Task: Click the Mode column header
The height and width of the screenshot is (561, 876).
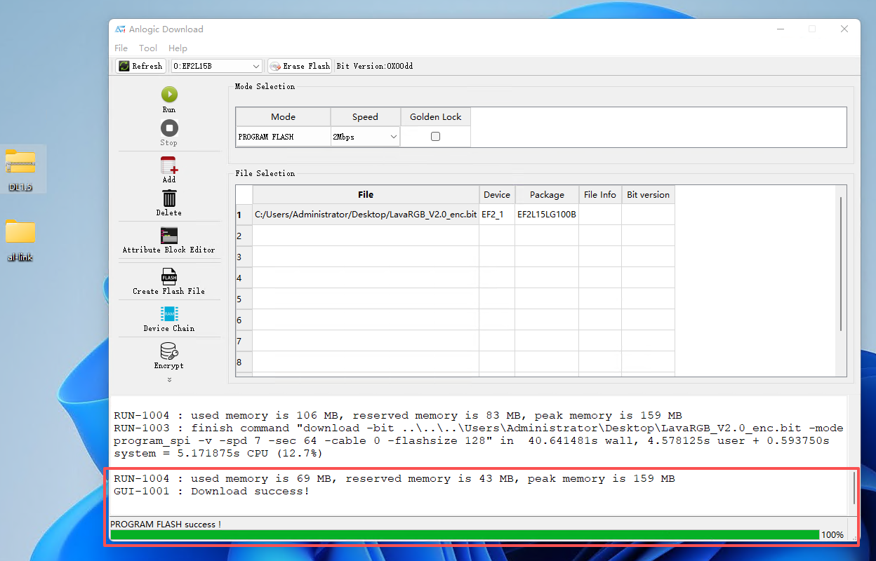Action: click(283, 117)
